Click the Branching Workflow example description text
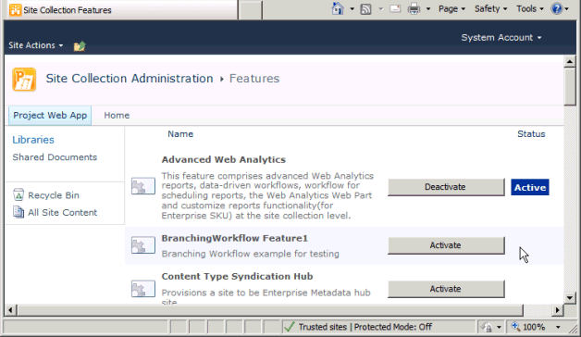 [x=250, y=254]
